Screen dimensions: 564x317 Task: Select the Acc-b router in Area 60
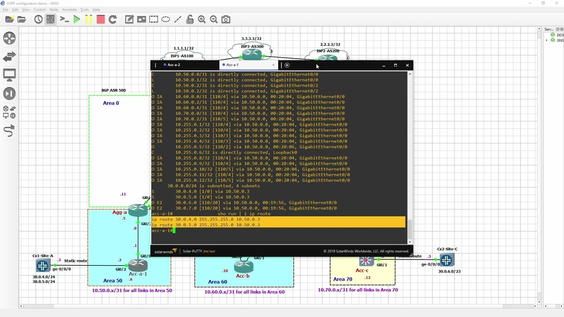point(243,266)
